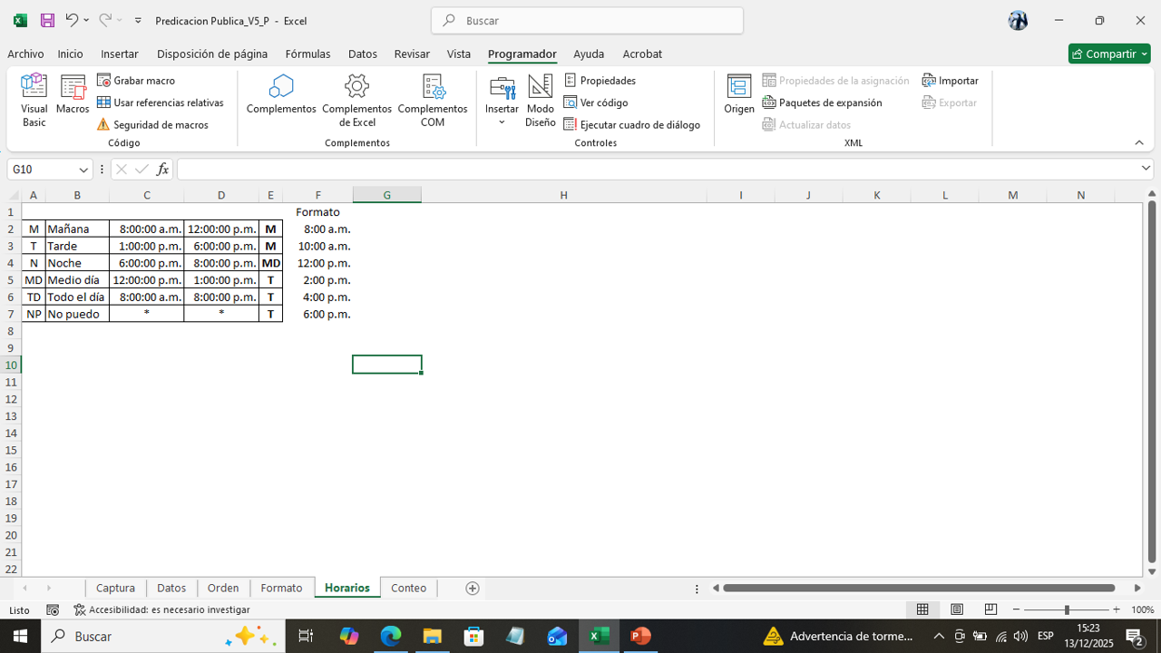Open Complementos COM dialog

tap(433, 101)
